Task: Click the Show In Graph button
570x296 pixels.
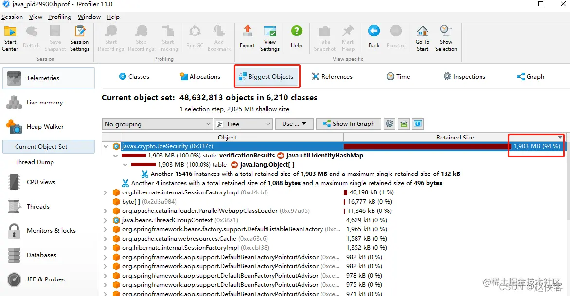Action: tap(348, 124)
